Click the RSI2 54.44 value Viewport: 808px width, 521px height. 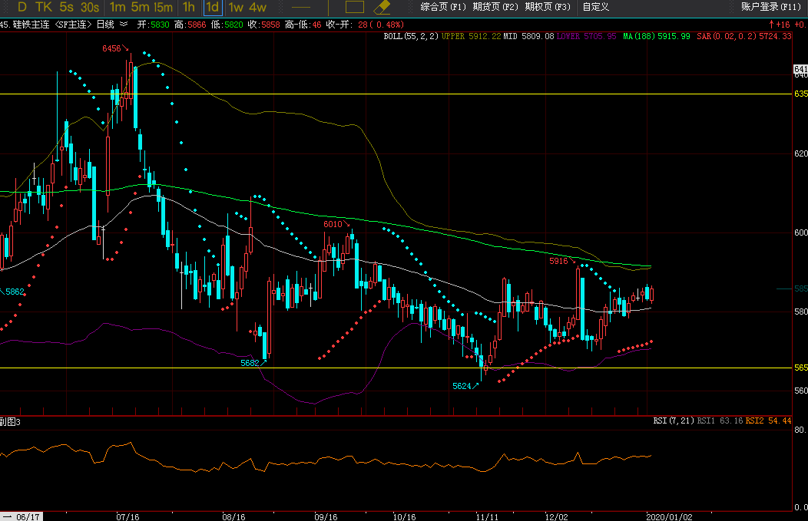pos(768,420)
